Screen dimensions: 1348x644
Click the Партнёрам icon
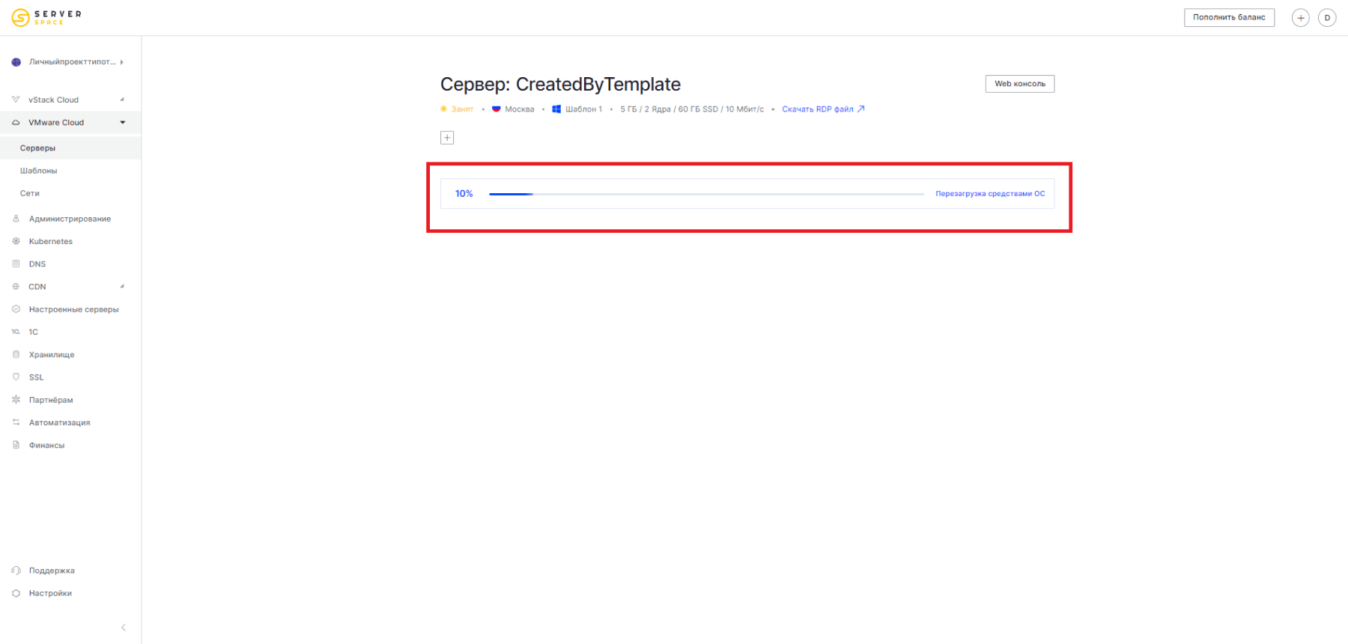pyautogui.click(x=16, y=399)
